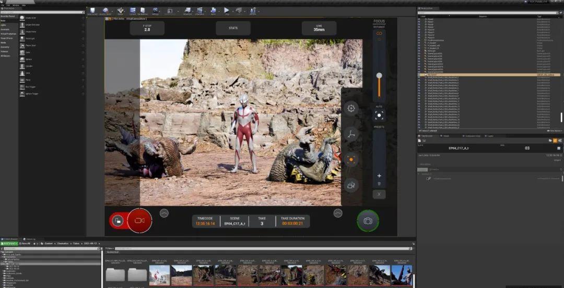Select the Sphere item in Place Actors

(x=52, y=59)
